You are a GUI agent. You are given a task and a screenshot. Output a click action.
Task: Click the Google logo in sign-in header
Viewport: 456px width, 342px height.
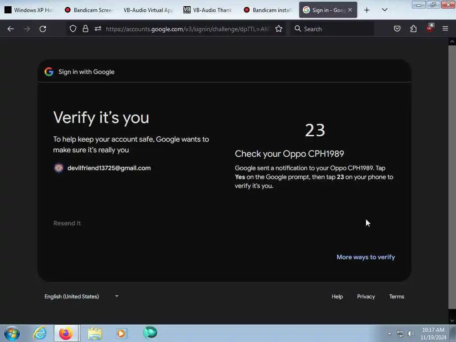49,72
